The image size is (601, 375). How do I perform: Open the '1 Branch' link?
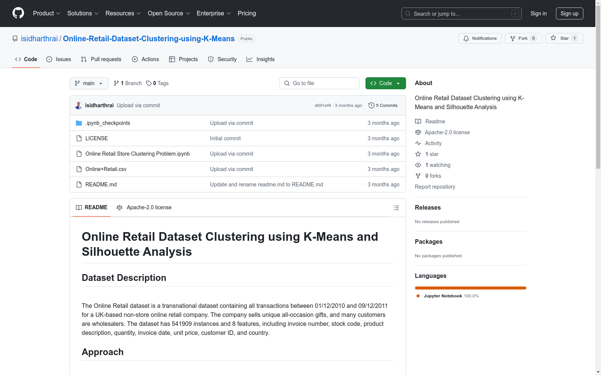click(128, 83)
